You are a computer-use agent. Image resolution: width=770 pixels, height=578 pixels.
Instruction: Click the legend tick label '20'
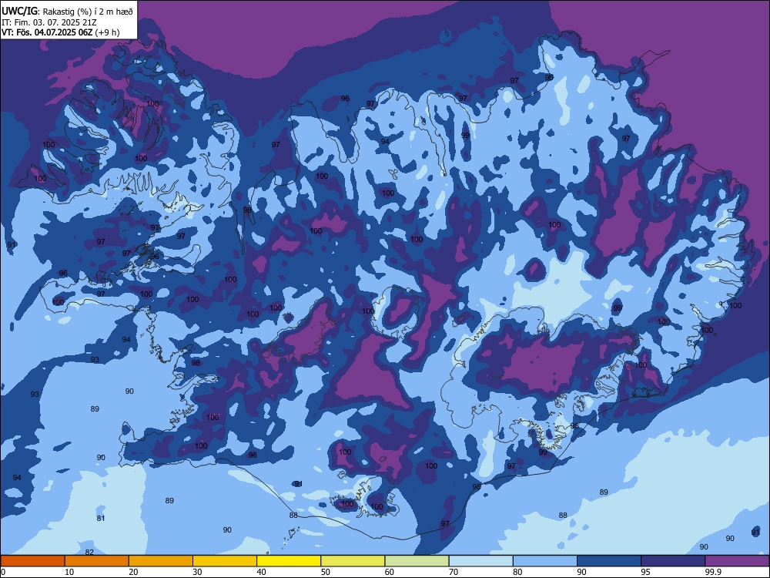133,572
